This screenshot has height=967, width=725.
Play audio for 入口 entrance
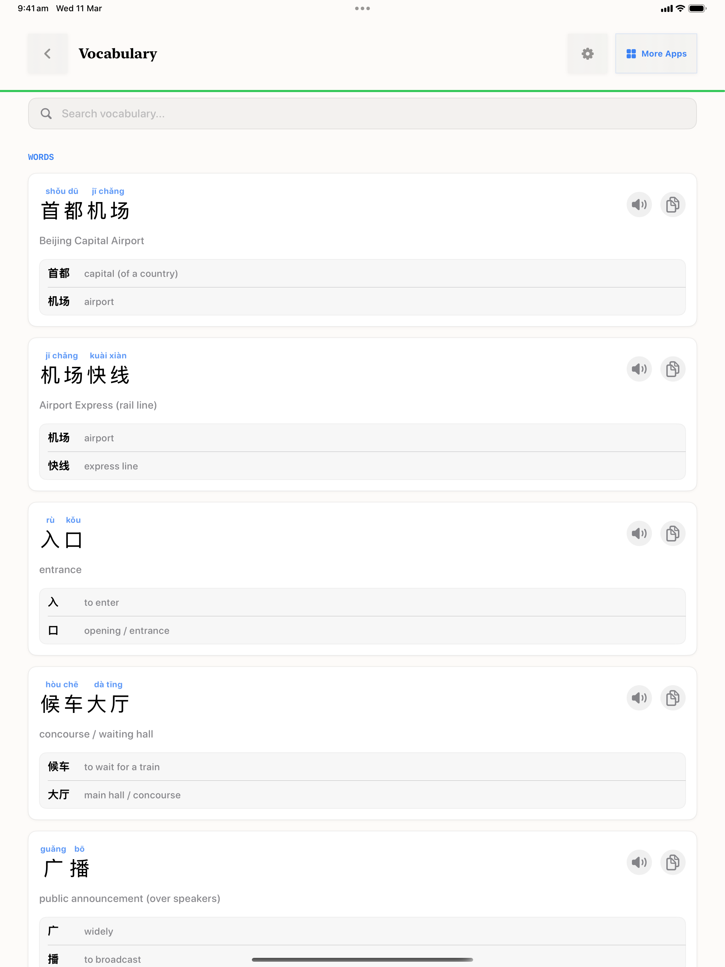639,533
